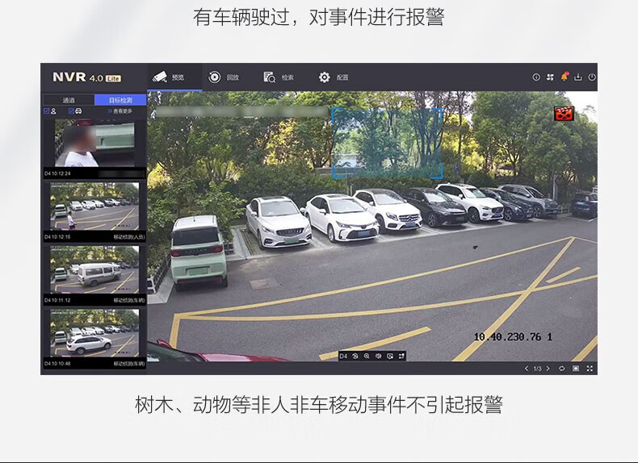Select the target detection (目标检测) side tab
638x463 pixels.
120,100
